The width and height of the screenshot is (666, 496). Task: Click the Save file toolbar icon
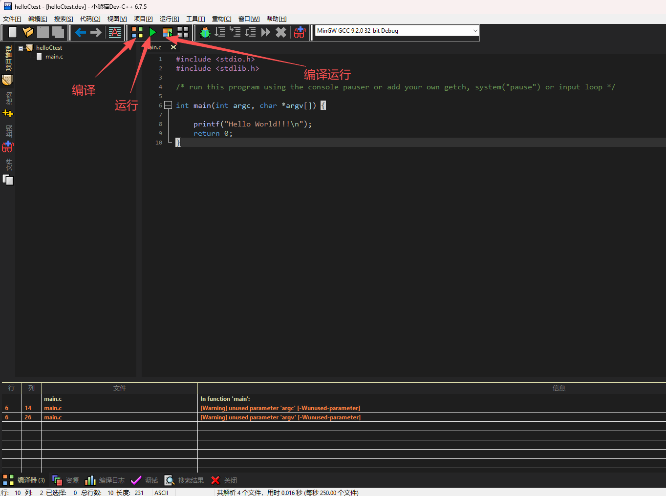click(x=43, y=32)
